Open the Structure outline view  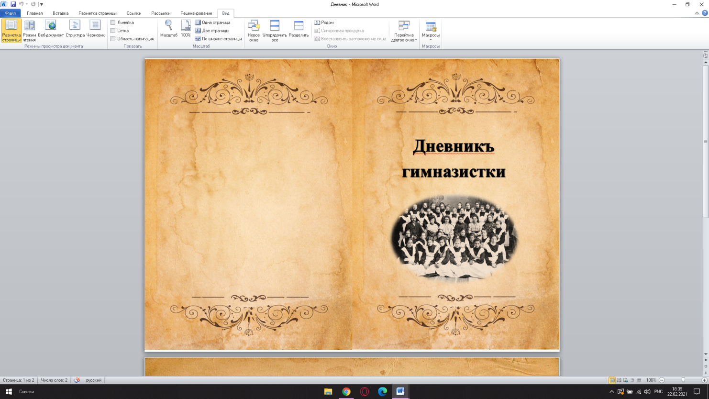[x=75, y=29]
